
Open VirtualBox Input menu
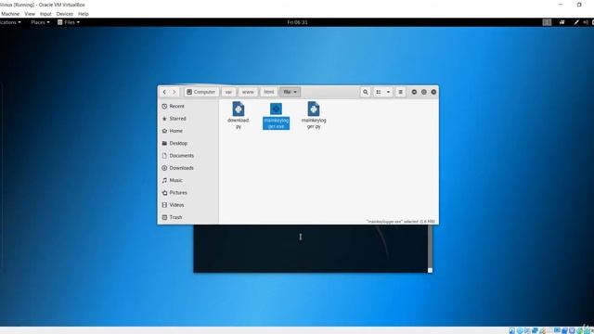[45, 14]
